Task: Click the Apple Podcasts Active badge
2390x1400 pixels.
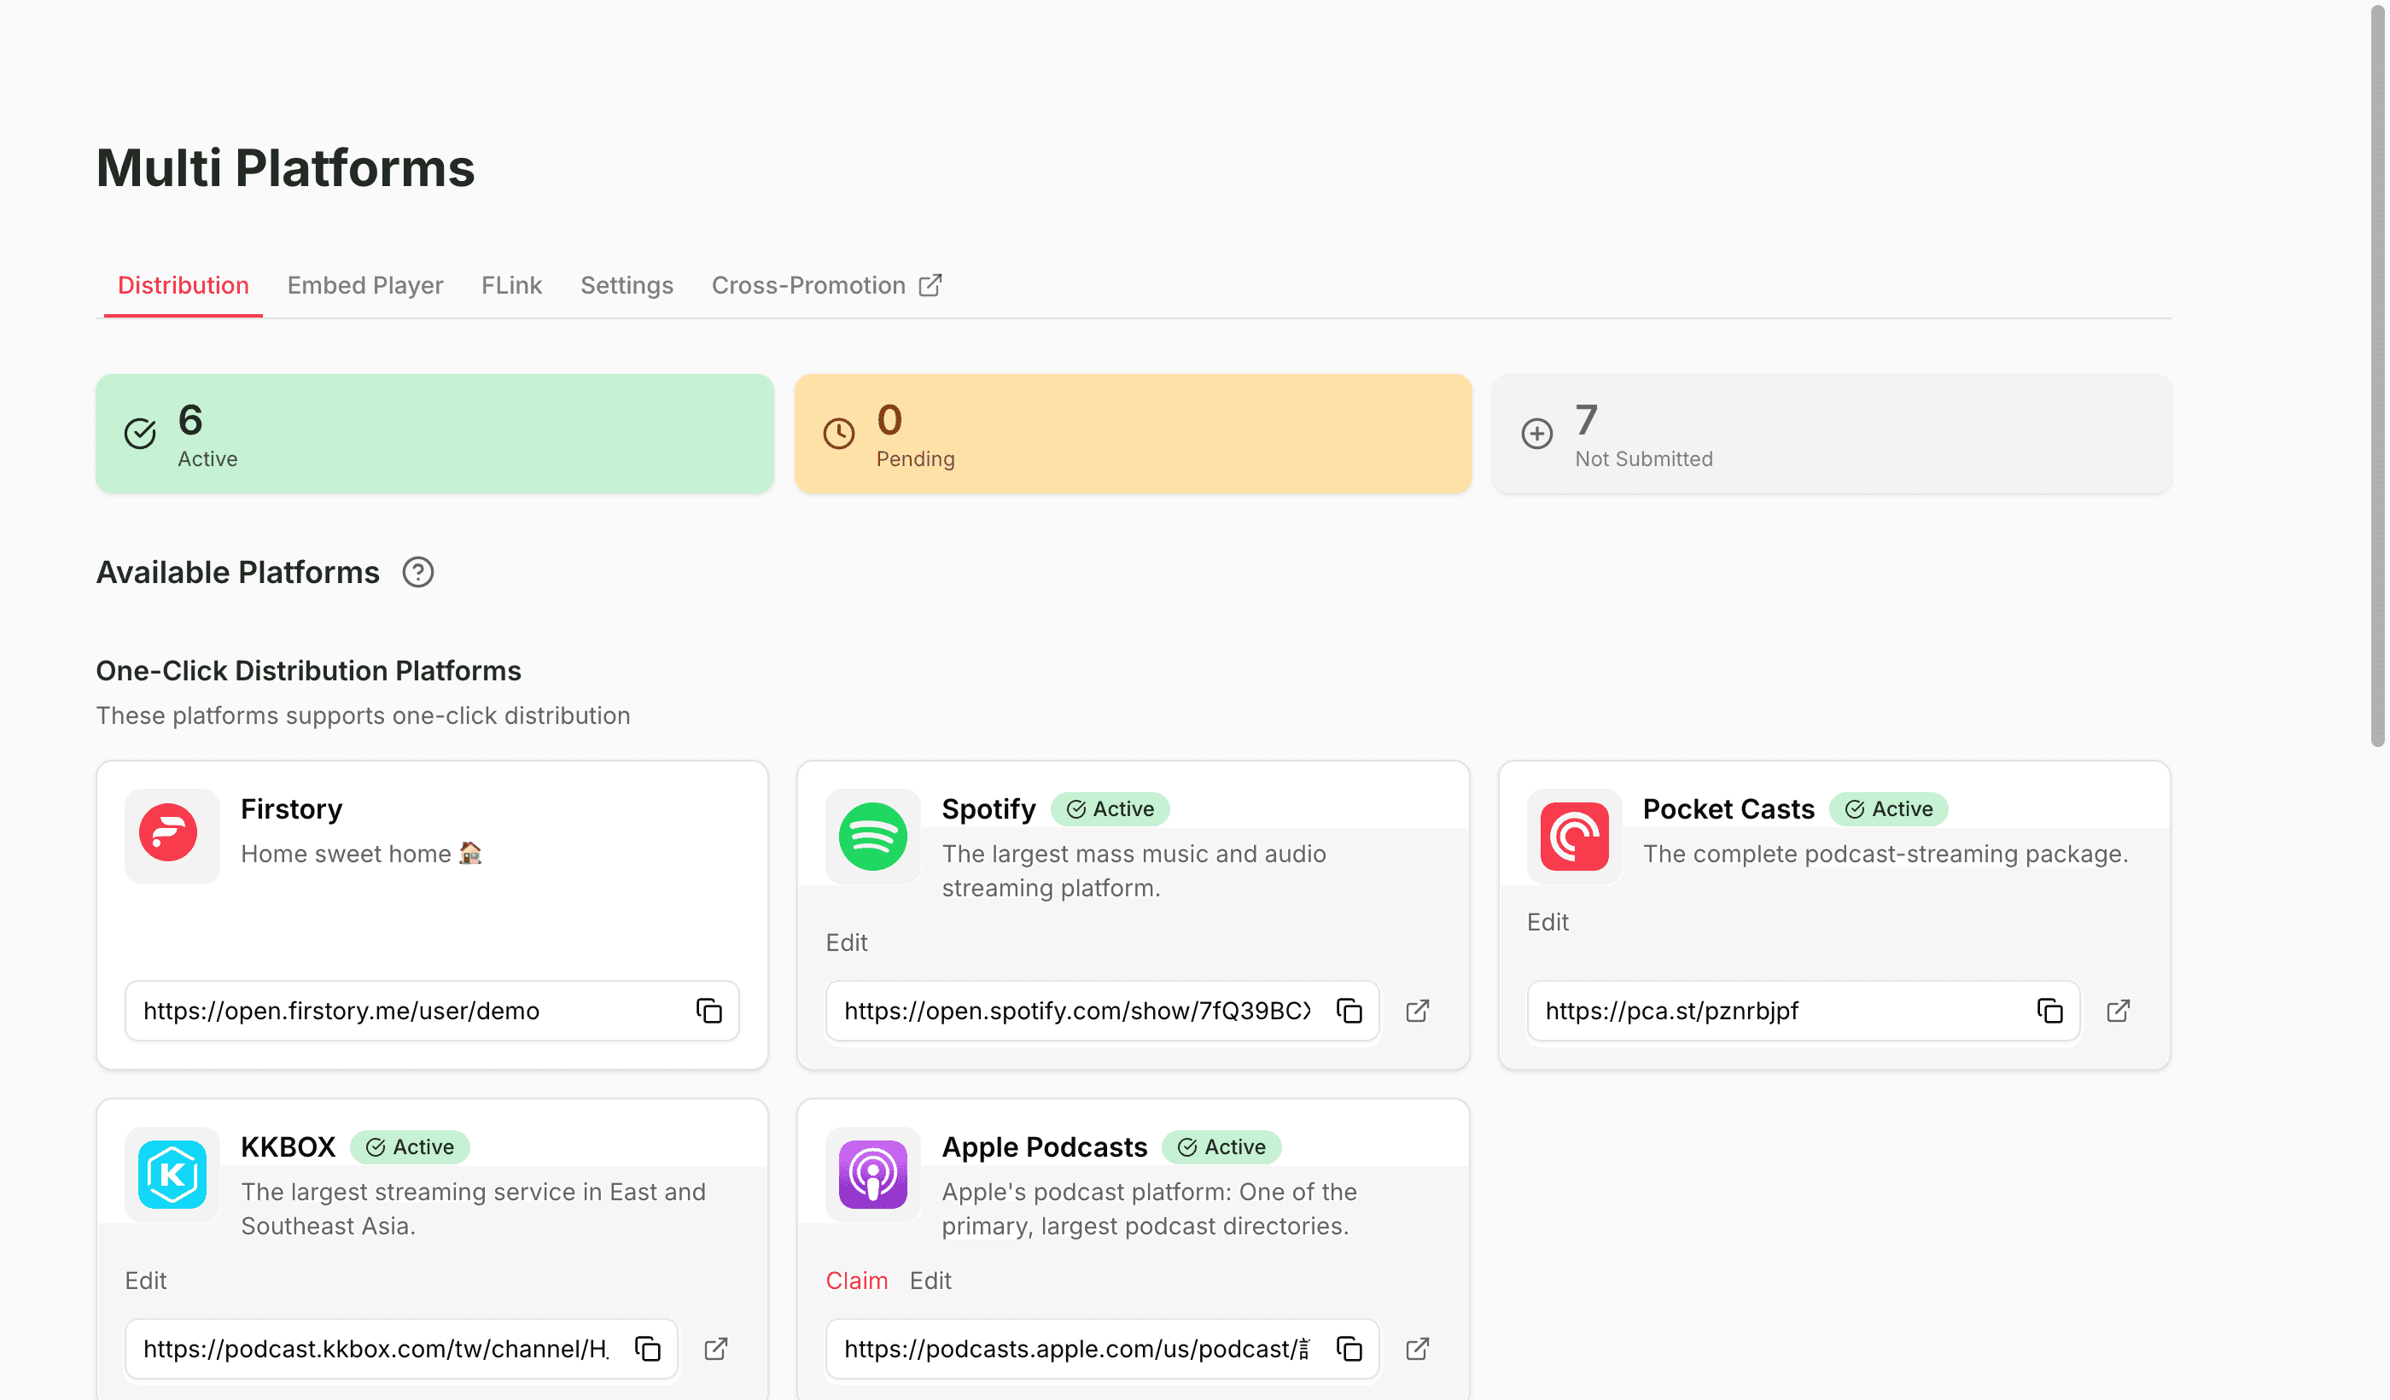Action: pyautogui.click(x=1221, y=1146)
